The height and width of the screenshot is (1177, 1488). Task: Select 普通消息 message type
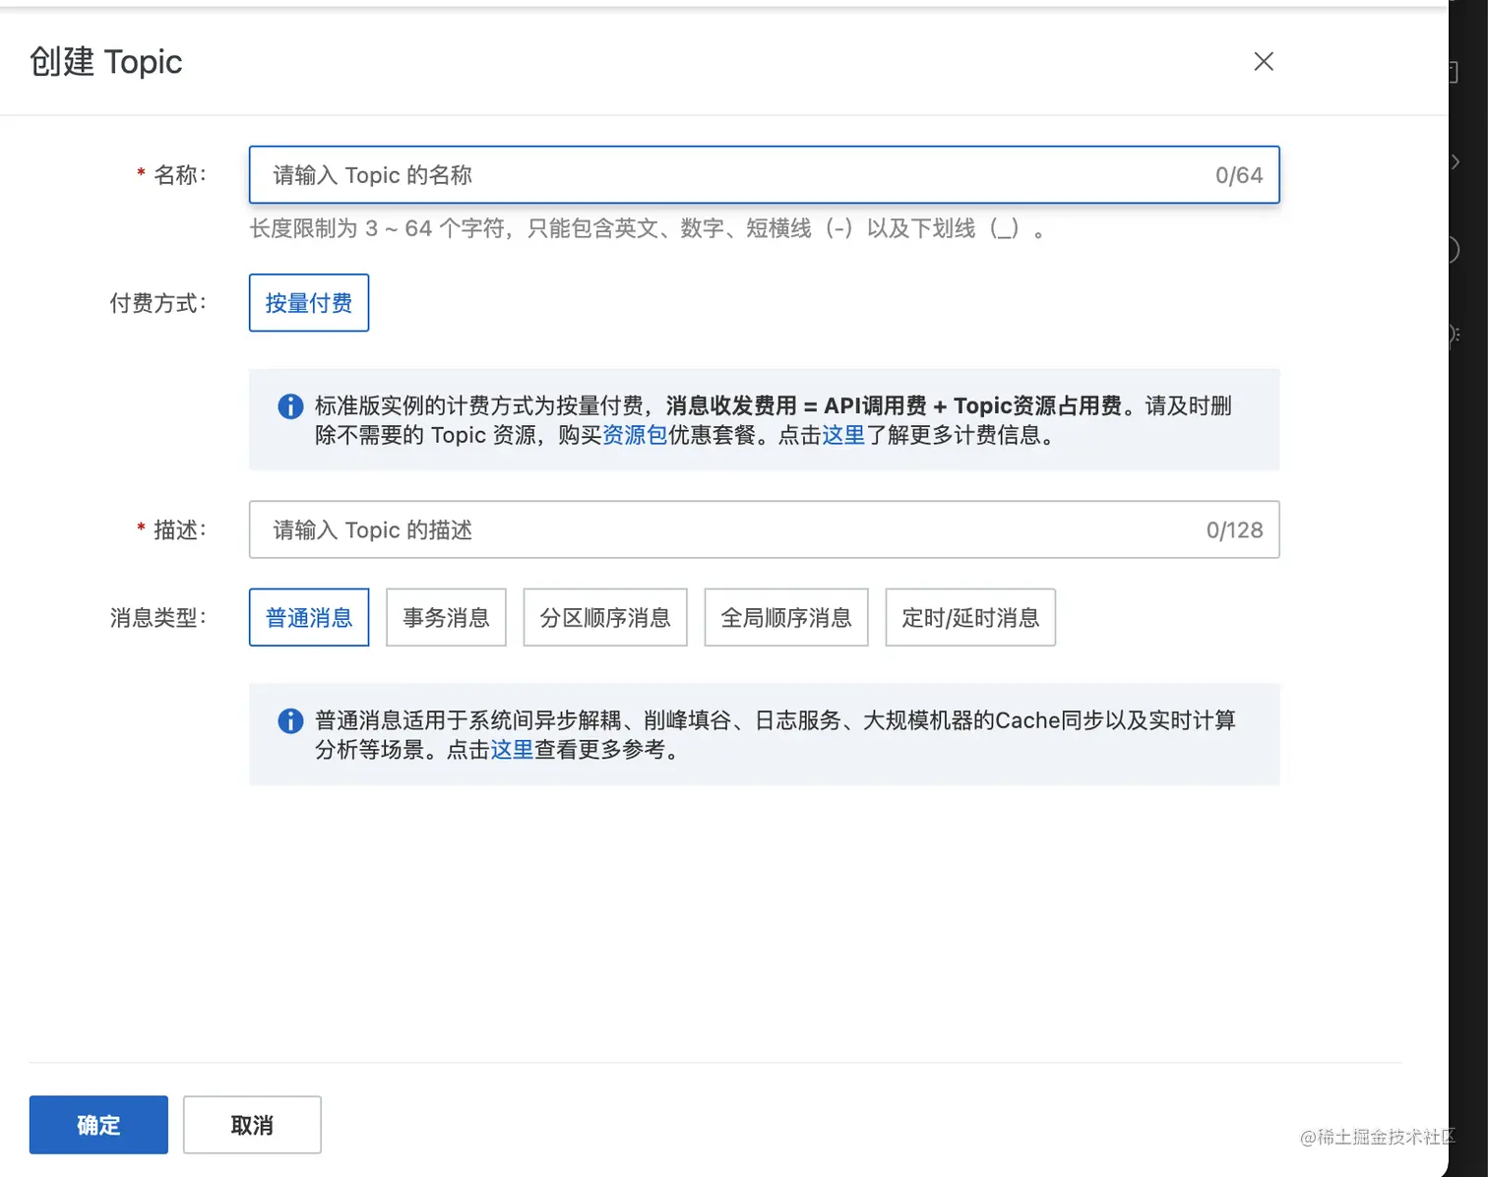[x=308, y=617]
